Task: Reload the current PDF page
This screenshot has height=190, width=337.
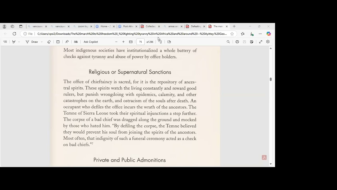Action: (14, 34)
